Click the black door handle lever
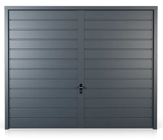This screenshot has height=140, width=163. (x=81, y=87)
